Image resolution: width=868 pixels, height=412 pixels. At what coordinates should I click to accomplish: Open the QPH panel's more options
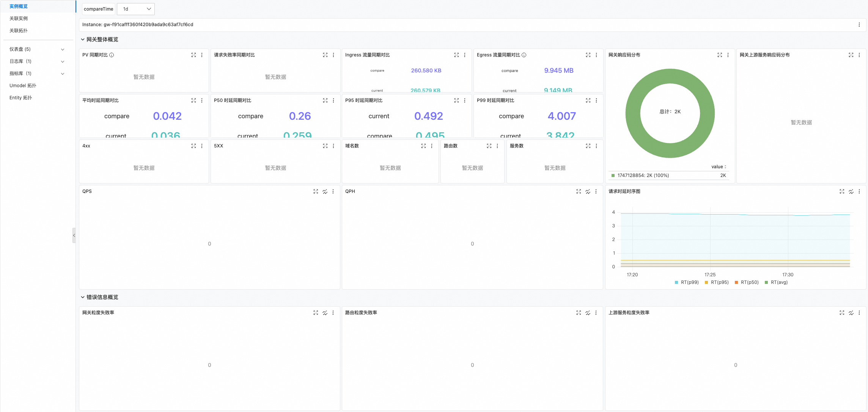[x=596, y=191]
